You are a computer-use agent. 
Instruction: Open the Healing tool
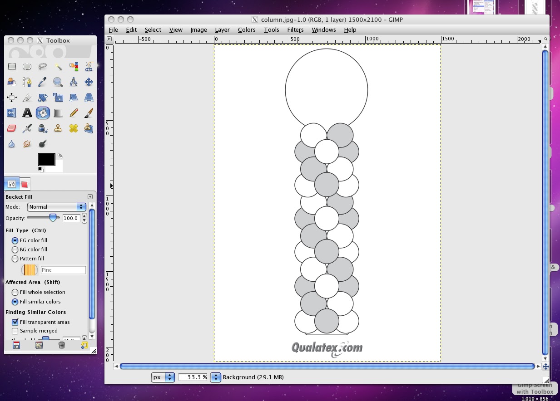(x=73, y=128)
